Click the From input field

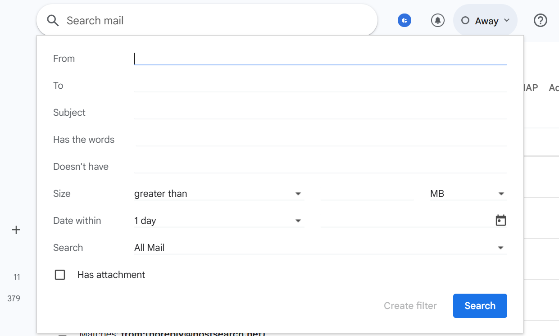click(320, 58)
